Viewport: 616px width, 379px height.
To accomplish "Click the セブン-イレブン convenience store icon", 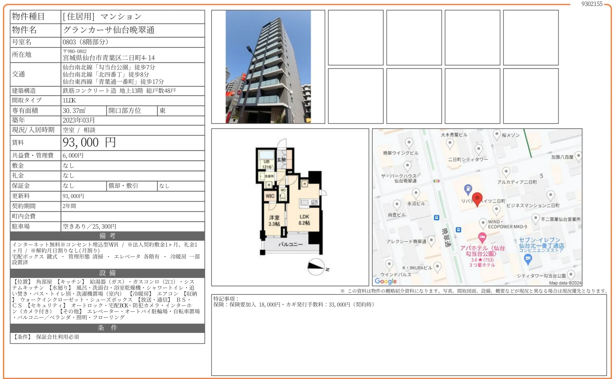I will click(x=528, y=258).
